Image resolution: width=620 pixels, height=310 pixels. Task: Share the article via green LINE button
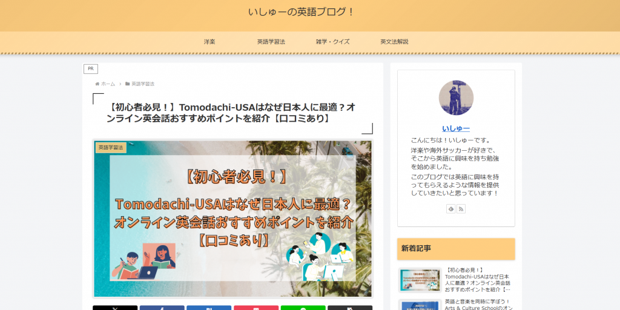(303, 308)
